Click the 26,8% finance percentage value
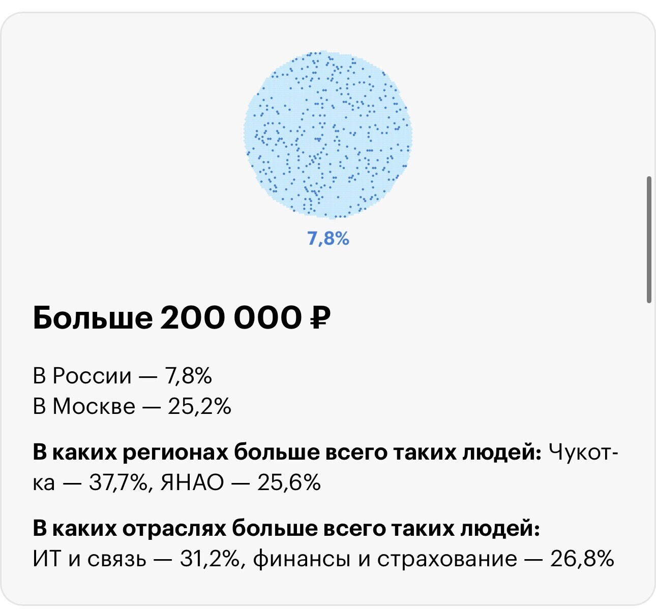Viewport: 656px width, 614px height. [583, 559]
